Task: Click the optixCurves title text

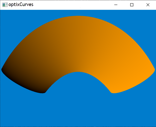Action: (x=21, y=5)
